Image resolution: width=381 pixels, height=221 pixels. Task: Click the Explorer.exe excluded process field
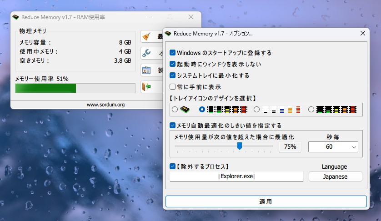236,176
